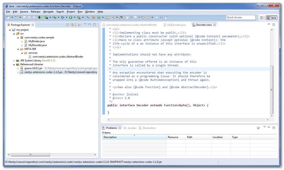The width and height of the screenshot is (284, 170).
Task: Click the Open Perspective icon
Action: 262,18
